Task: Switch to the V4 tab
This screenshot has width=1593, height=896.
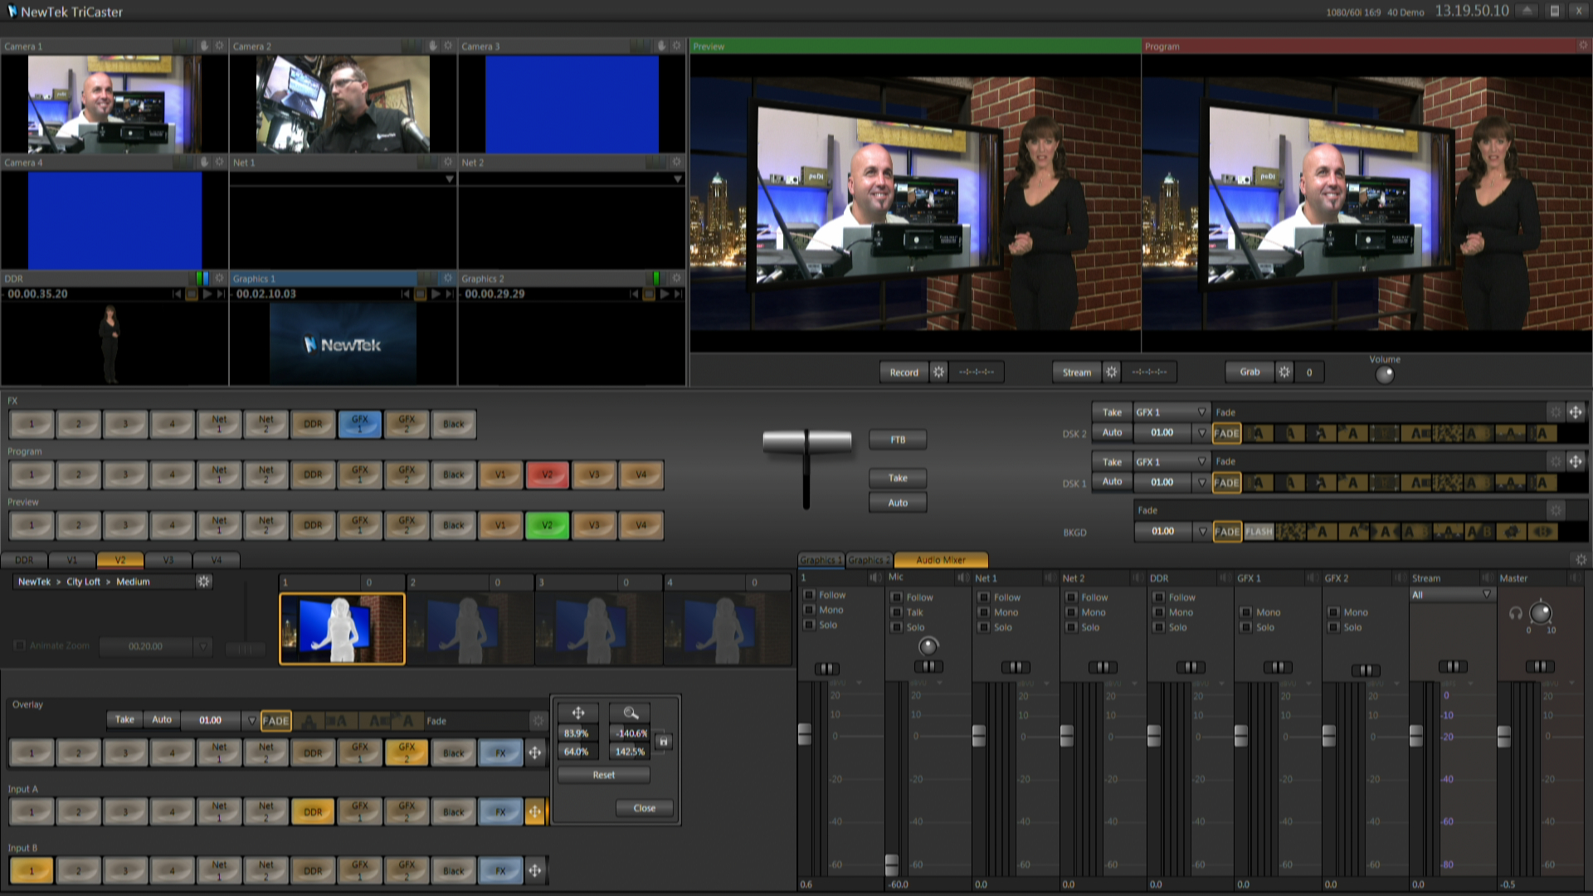Action: pyautogui.click(x=217, y=560)
